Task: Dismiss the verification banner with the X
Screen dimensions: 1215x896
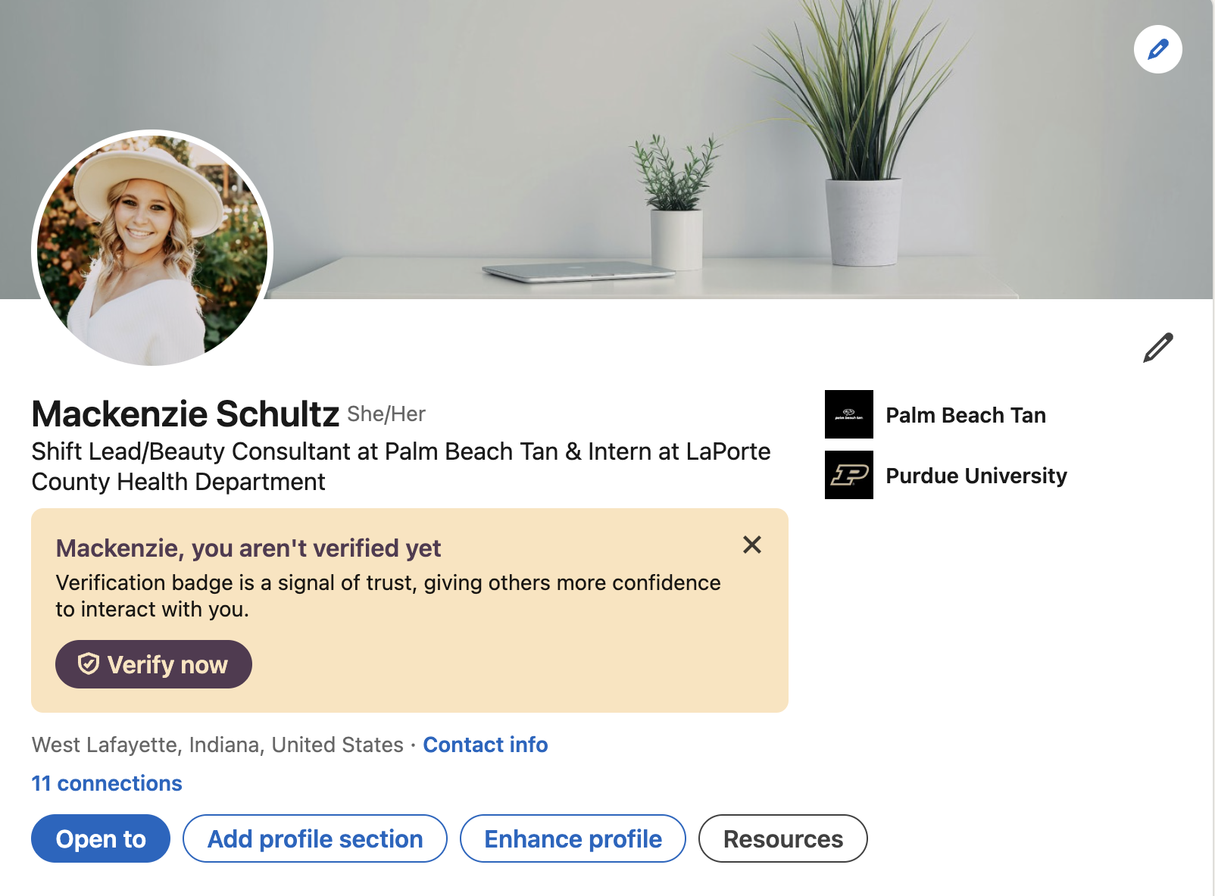Action: pyautogui.click(x=751, y=545)
